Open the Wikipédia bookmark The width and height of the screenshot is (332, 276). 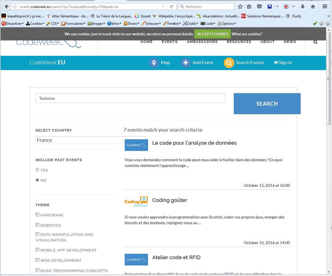[173, 16]
